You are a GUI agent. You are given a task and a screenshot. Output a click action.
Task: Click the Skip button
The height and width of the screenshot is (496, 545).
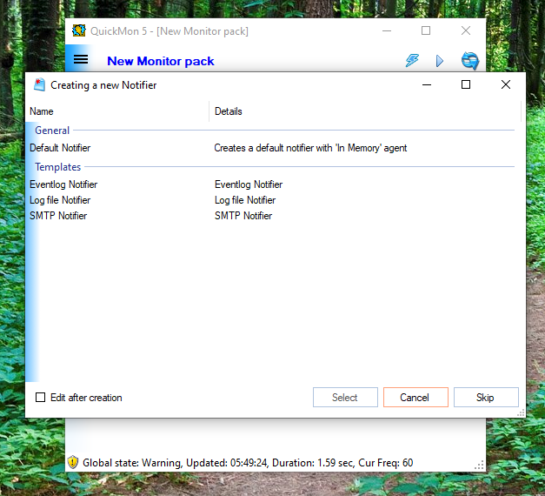pos(486,397)
